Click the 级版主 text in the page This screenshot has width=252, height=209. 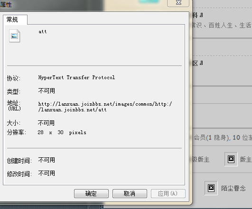[201, 159]
